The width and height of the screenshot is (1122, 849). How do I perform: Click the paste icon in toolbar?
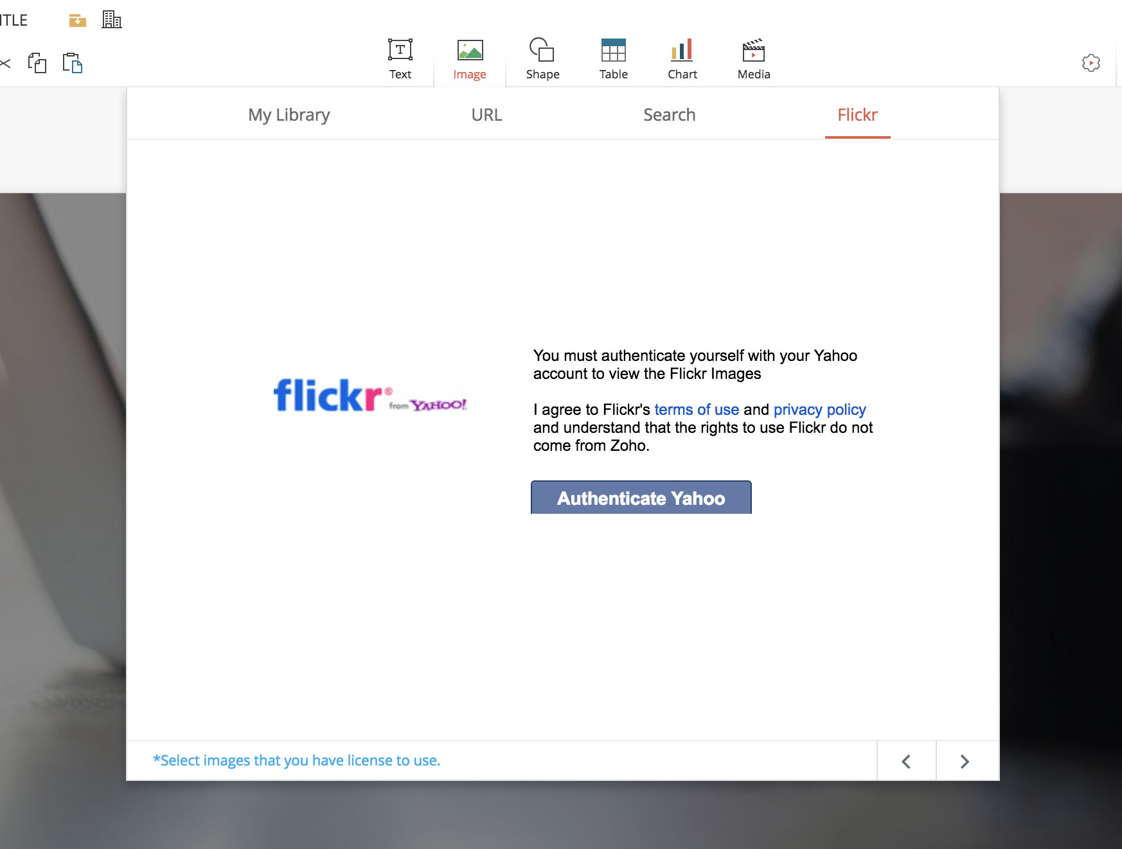72,63
